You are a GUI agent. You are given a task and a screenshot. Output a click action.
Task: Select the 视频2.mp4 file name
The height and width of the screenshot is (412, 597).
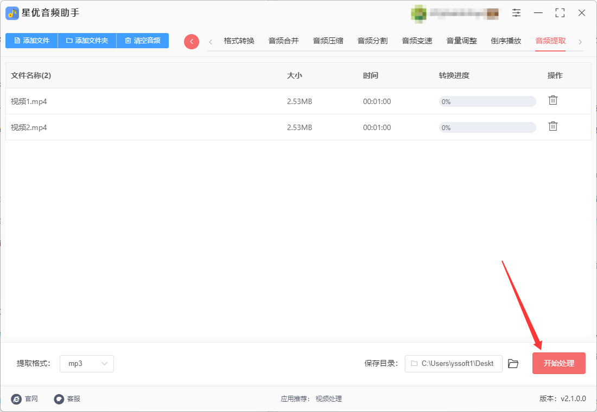(29, 127)
